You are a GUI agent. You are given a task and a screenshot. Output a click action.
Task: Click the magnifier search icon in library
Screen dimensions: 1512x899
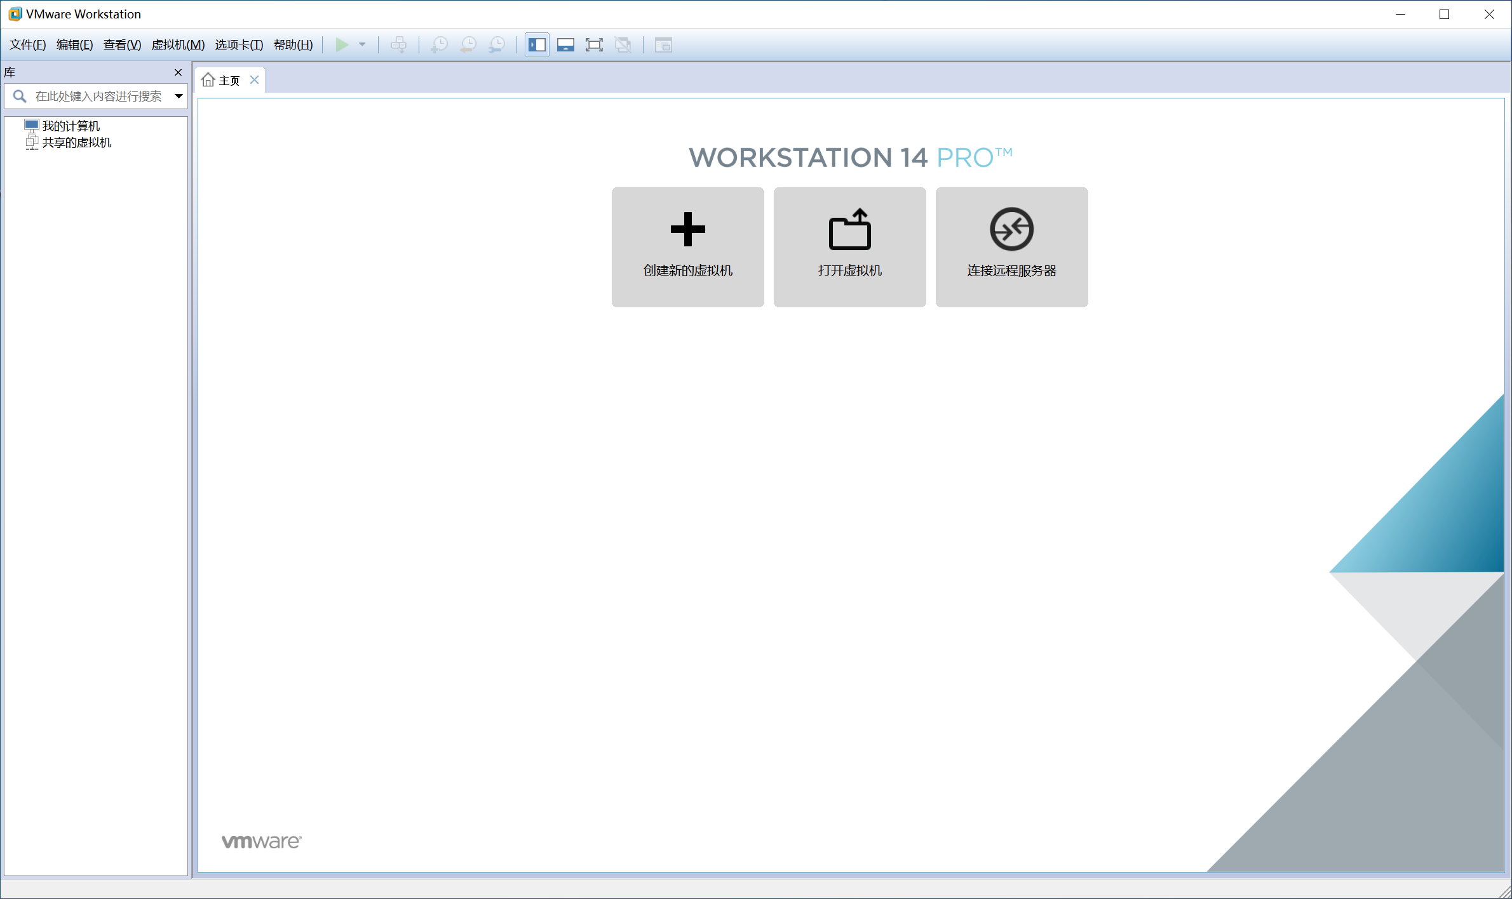[x=20, y=96]
